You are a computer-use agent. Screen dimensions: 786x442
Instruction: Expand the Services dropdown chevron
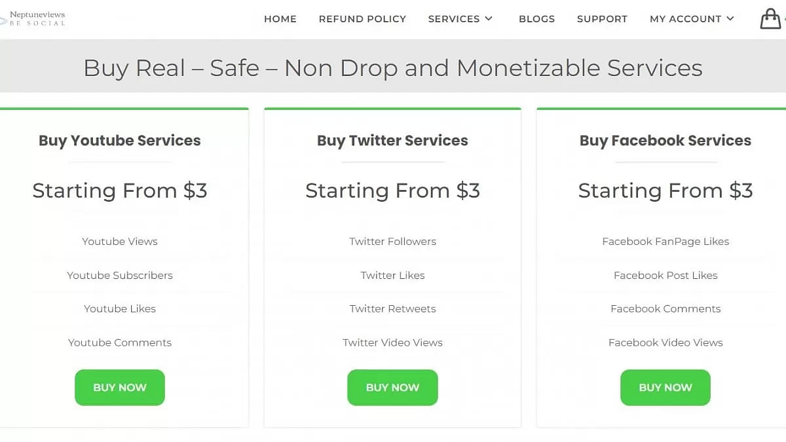tap(489, 19)
